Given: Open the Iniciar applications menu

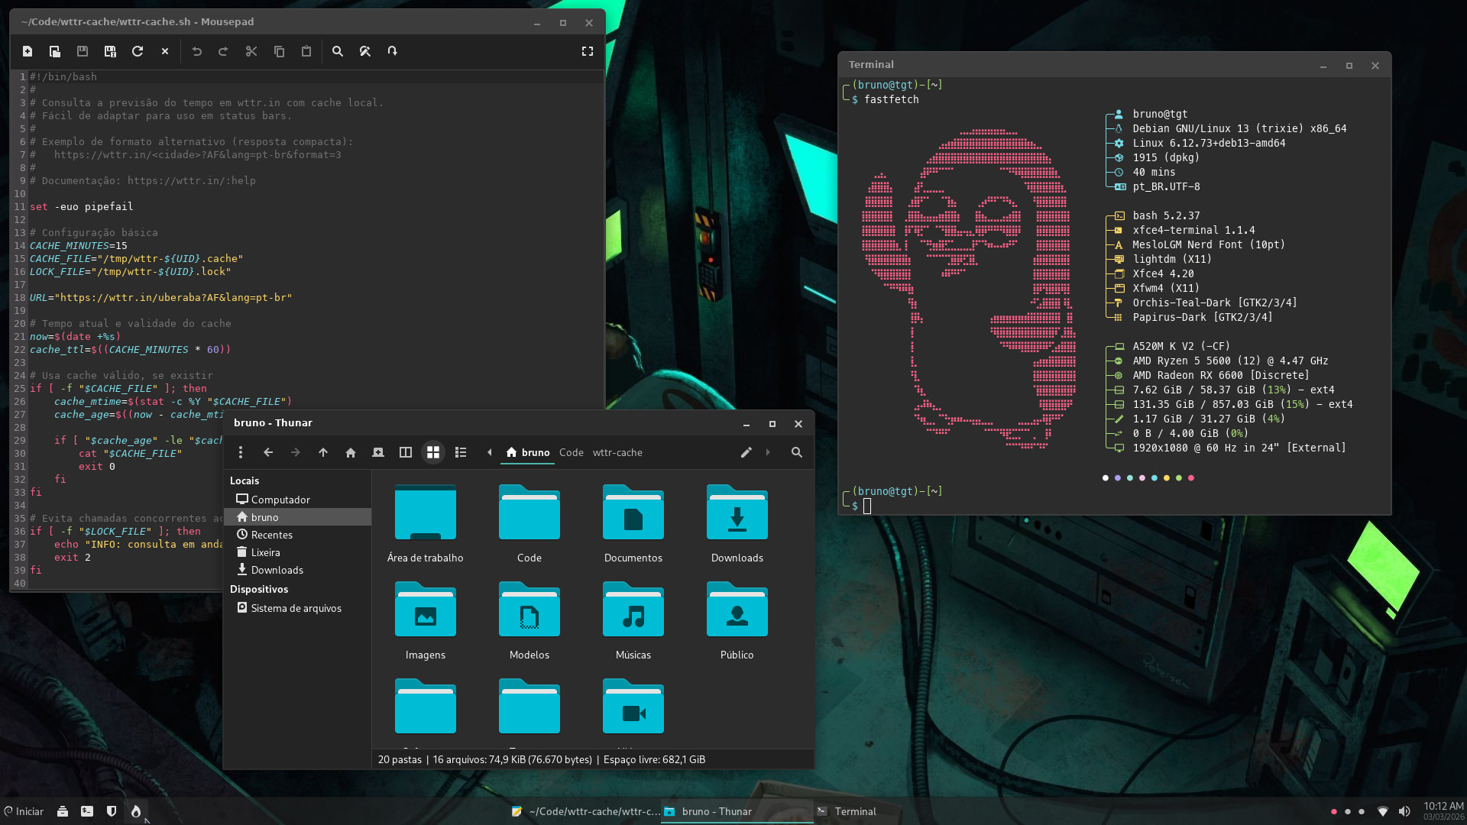Looking at the screenshot, I should click(24, 811).
